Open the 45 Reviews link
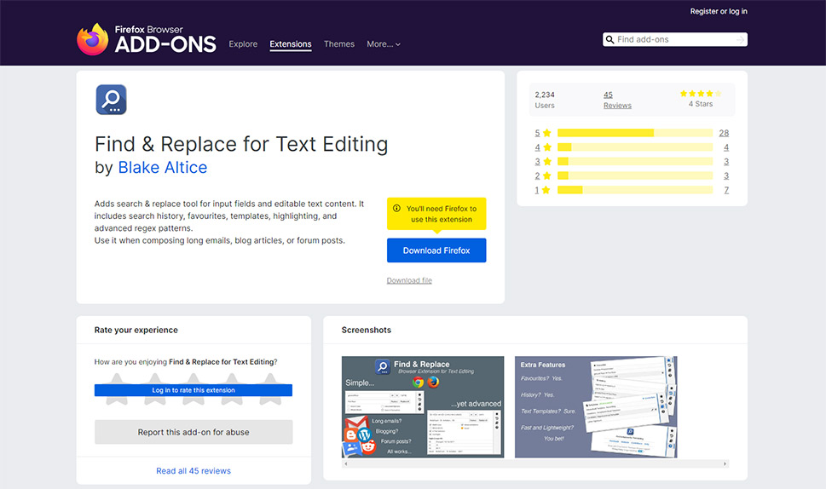Image resolution: width=826 pixels, height=489 pixels. coord(617,100)
